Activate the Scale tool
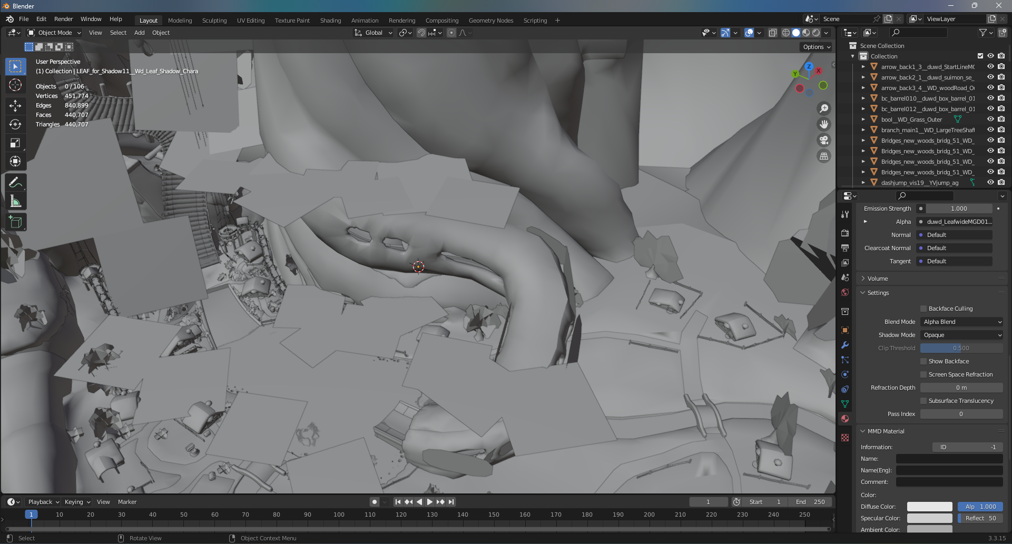Screen dimensions: 1012x544 tap(15, 143)
